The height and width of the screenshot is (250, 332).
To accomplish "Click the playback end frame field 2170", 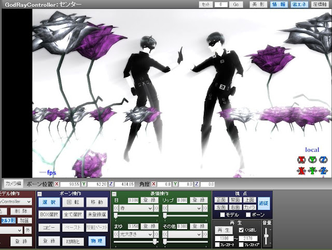I will point(248,239).
